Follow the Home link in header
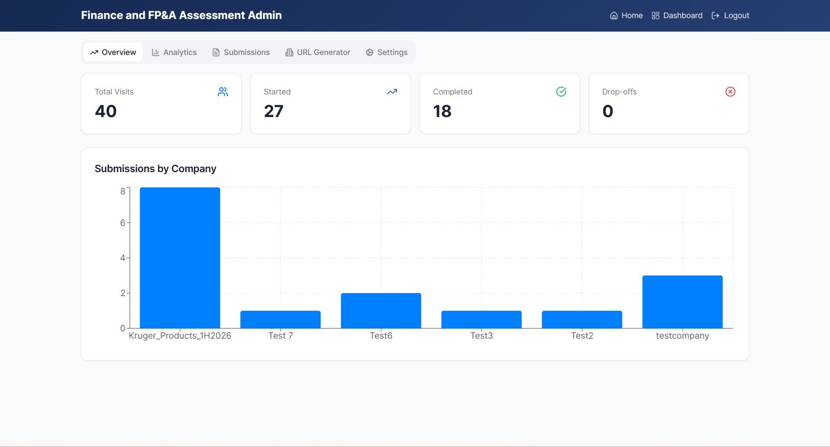Viewport: 830px width, 447px height. click(x=626, y=16)
